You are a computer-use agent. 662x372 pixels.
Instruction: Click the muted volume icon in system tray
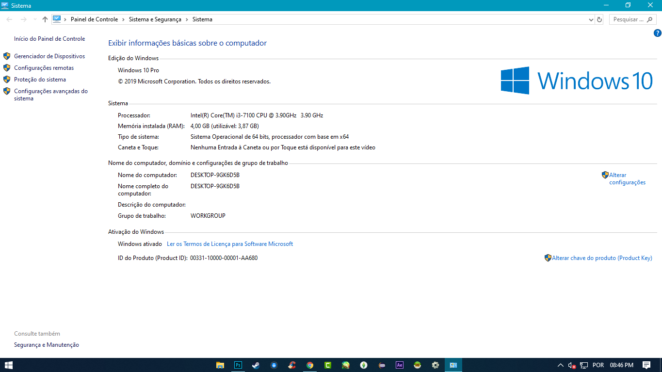click(x=572, y=365)
